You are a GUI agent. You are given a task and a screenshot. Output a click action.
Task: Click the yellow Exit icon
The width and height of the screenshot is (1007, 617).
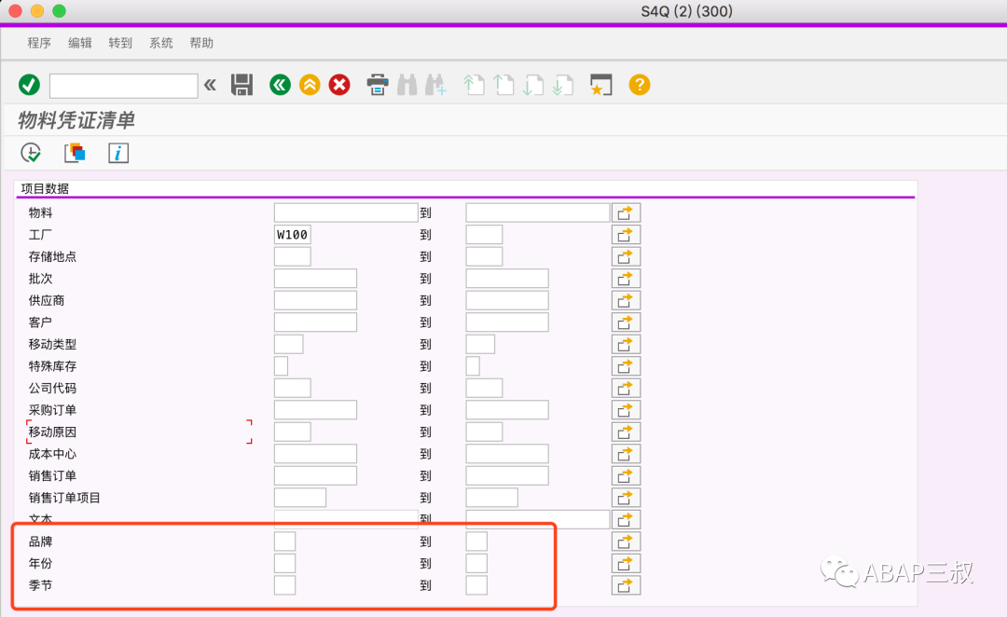(310, 85)
